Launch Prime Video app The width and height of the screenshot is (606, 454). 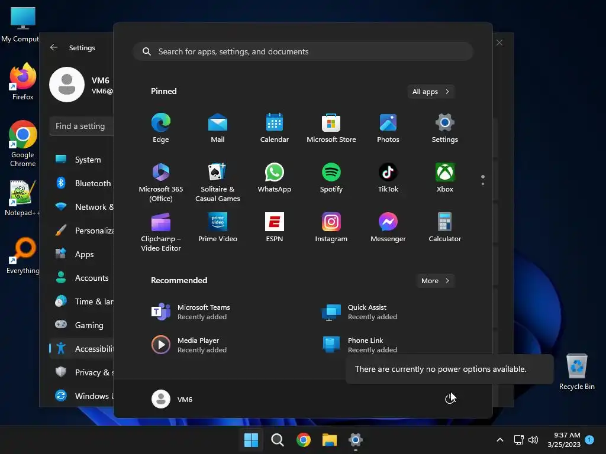point(218,228)
